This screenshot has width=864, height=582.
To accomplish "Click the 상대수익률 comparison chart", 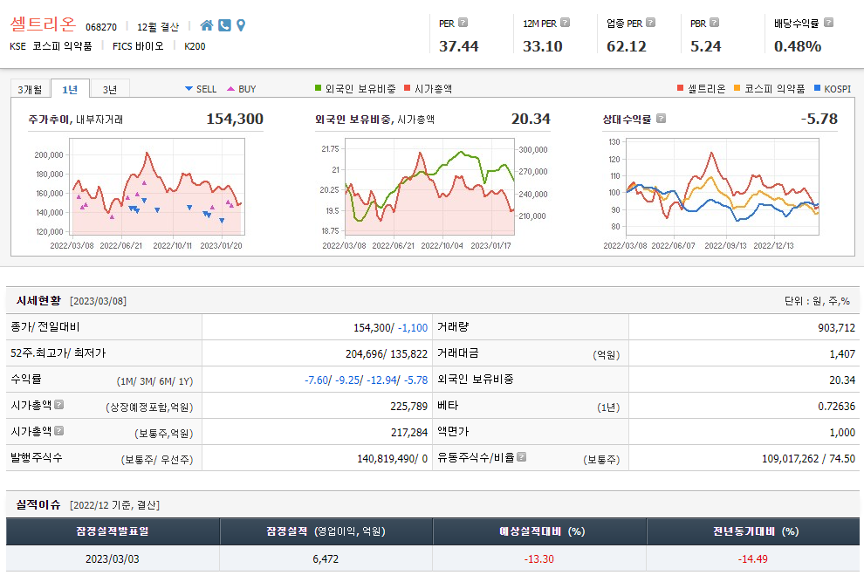I will coord(723,186).
